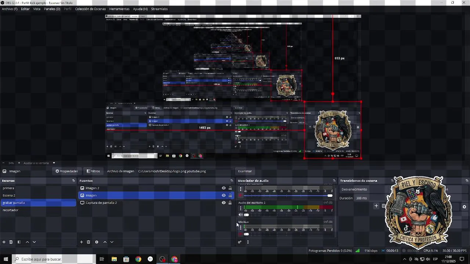This screenshot has height=264, width=470.
Task: Open Windows Start menu
Action: click(x=6, y=259)
